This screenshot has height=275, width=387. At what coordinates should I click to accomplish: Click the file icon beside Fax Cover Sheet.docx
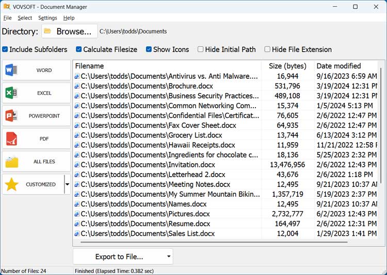(77, 126)
